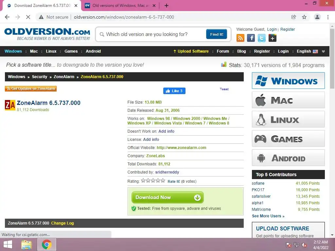The image size is (335, 251).
Task: Click Add info next to Doesn't Work on
Action: coord(166,131)
